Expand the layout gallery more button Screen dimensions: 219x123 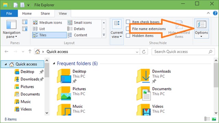[x=104, y=35]
